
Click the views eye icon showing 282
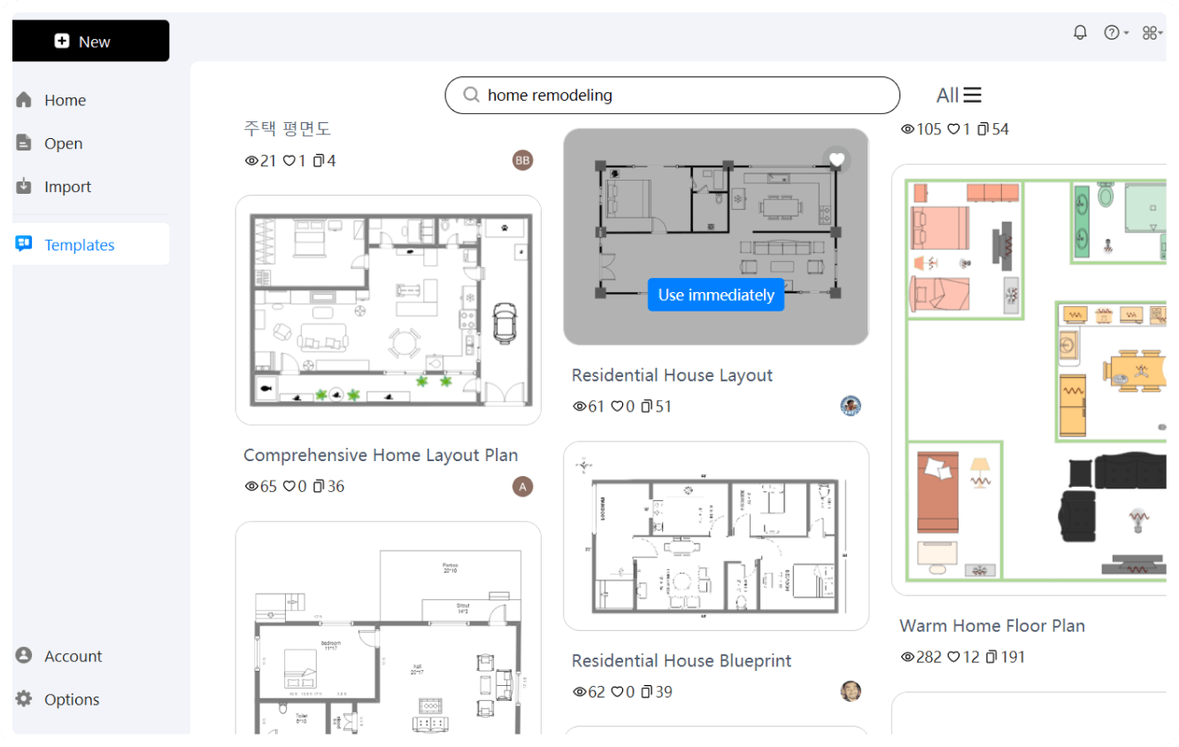pyautogui.click(x=907, y=658)
